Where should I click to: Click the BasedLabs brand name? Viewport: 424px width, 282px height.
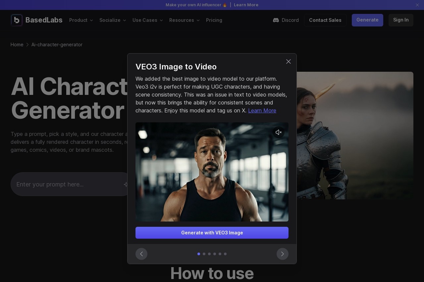click(44, 20)
